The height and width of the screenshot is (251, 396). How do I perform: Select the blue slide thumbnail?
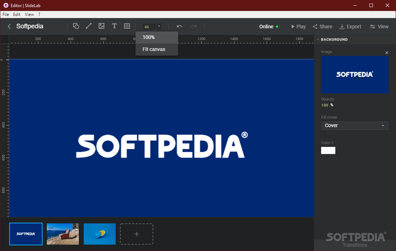click(99, 234)
